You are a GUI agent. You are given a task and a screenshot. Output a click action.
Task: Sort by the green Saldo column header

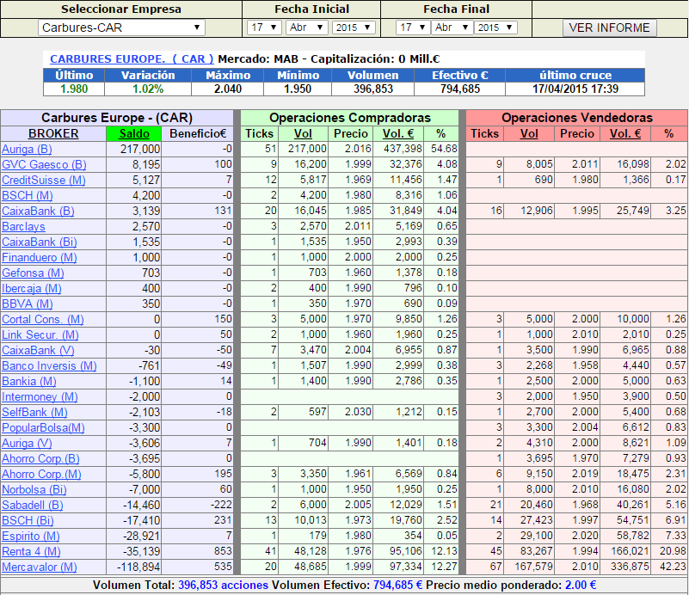(133, 133)
